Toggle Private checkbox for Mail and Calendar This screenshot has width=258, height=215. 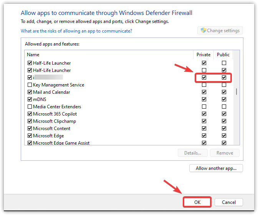(204, 92)
